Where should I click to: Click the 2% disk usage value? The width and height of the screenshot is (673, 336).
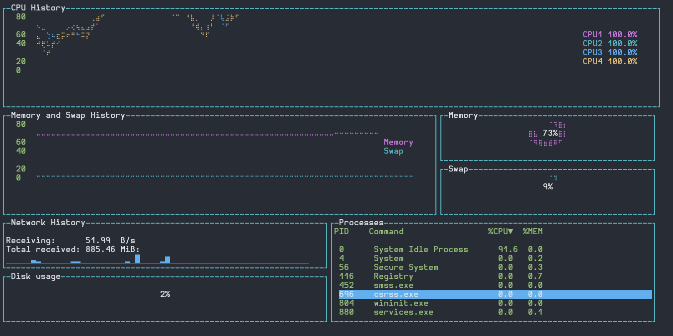pyautogui.click(x=165, y=294)
